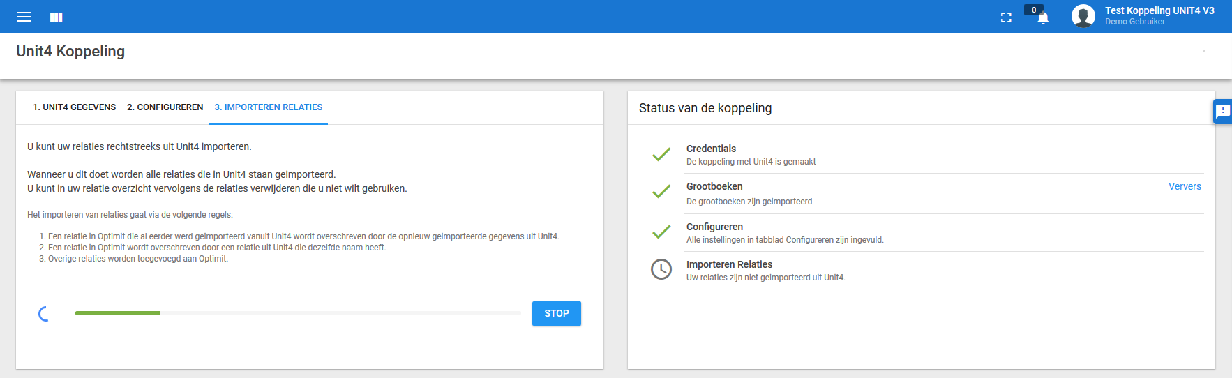Click the Grootboeken green checkmark
The height and width of the screenshot is (378, 1232).
tap(661, 191)
